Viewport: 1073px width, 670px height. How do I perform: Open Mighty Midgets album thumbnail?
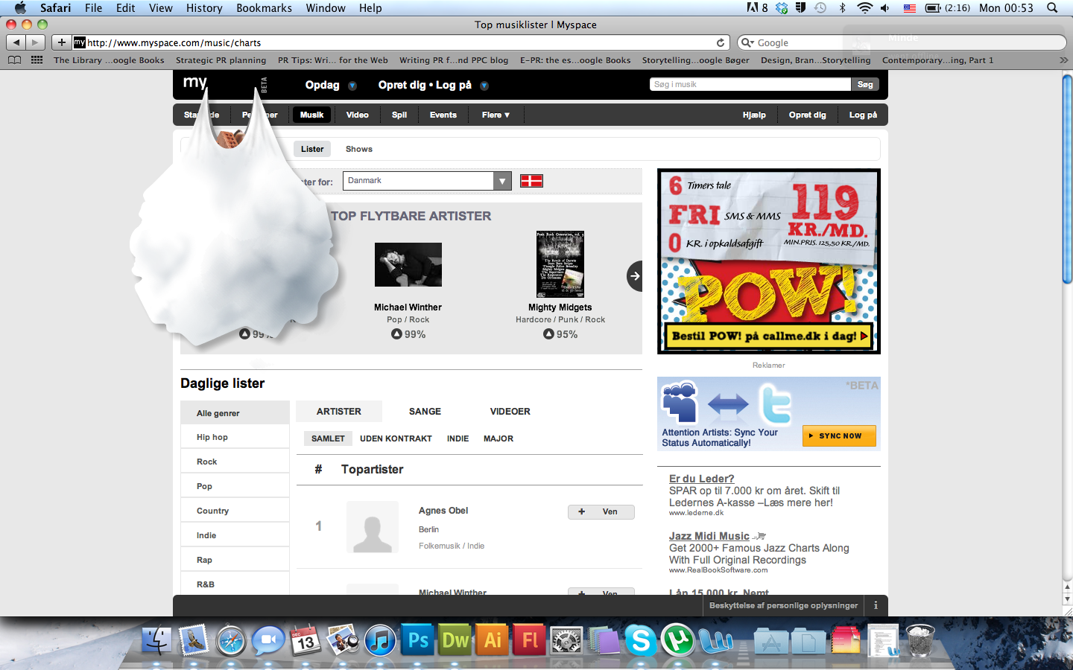coord(560,264)
